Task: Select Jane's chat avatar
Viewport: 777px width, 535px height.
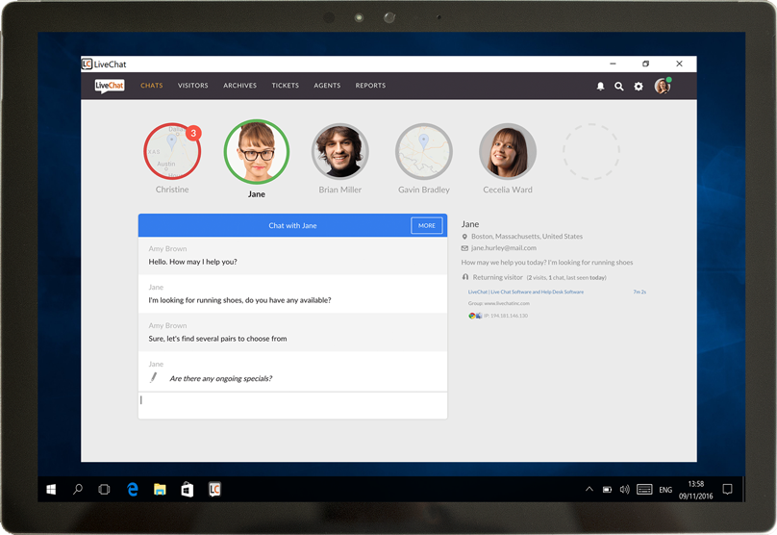Action: click(x=256, y=151)
